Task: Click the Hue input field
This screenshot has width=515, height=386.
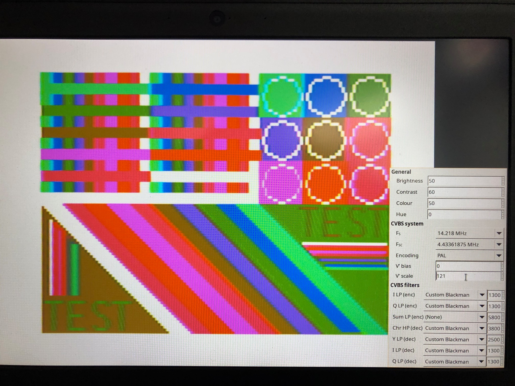Action: click(464, 214)
